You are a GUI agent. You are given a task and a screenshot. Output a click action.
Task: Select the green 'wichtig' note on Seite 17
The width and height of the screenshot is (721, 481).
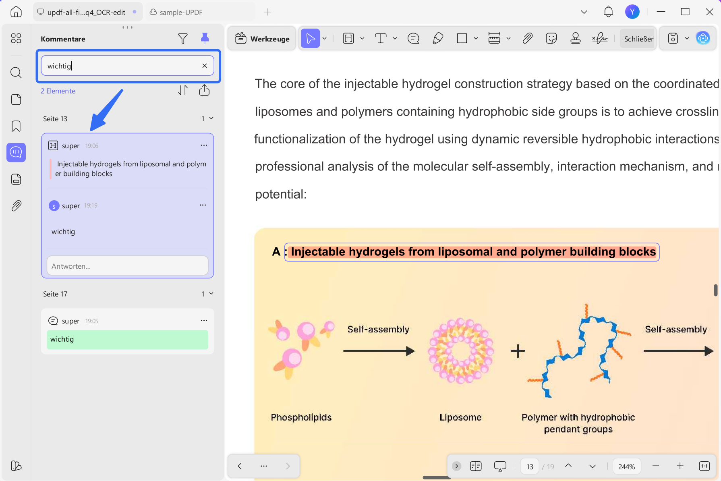[128, 340]
